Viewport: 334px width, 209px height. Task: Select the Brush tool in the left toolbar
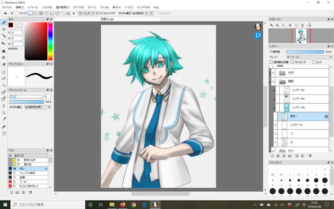point(3,23)
